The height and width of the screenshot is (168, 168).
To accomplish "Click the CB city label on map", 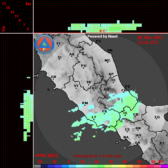I will (136, 115).
